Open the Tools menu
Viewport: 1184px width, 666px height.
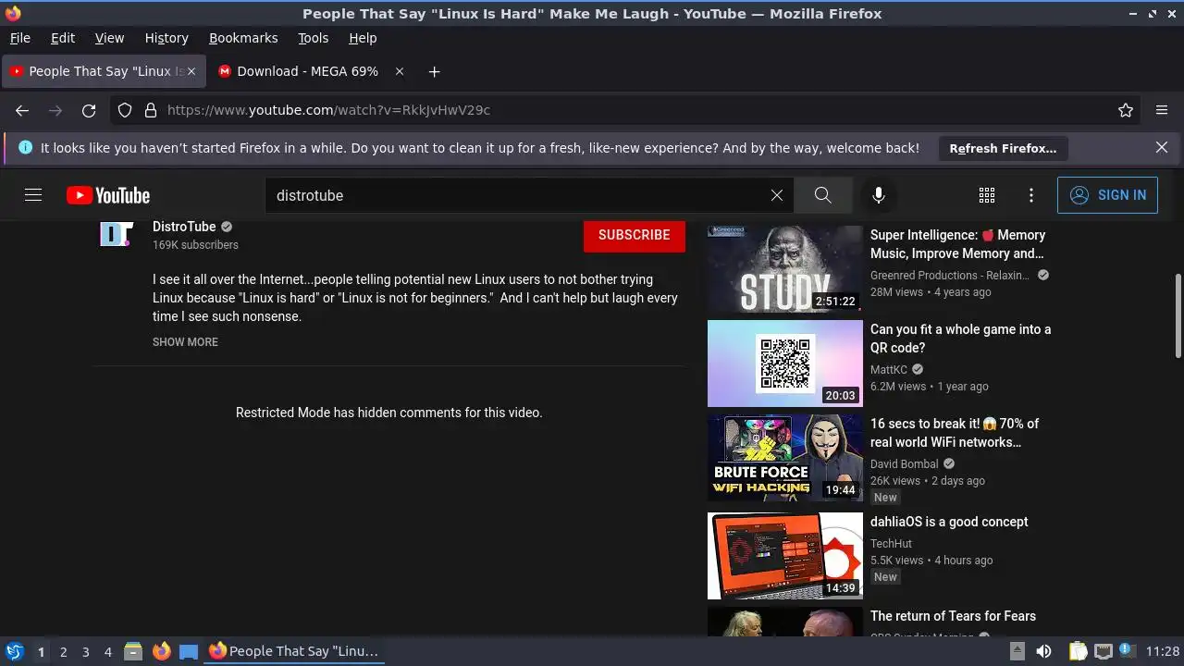pyautogui.click(x=313, y=38)
